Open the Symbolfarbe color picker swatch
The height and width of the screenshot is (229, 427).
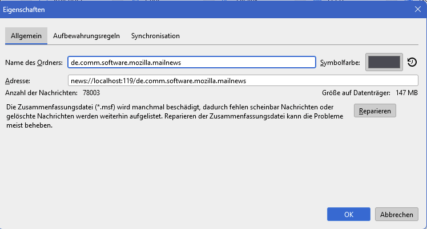384,62
